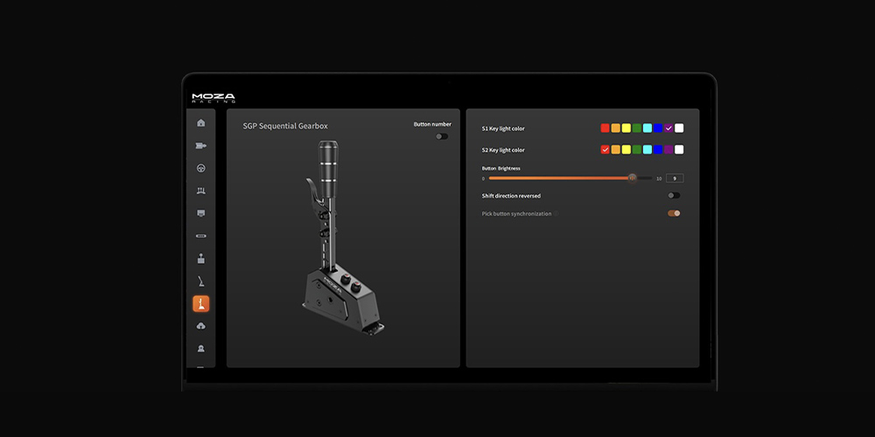Viewport: 875px width, 437px height.
Task: Click the Button Brightness slider handle
Action: [x=633, y=178]
